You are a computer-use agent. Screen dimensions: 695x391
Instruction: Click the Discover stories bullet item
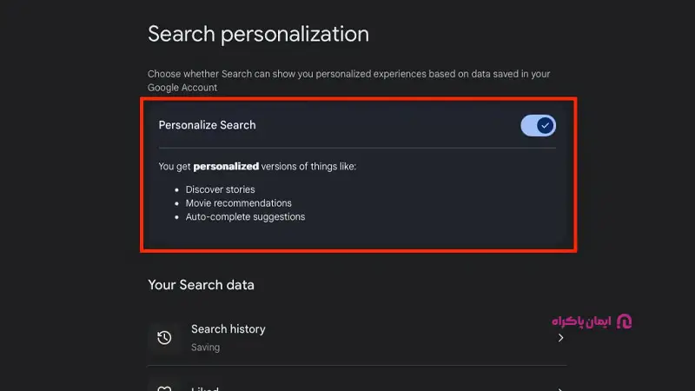click(220, 189)
